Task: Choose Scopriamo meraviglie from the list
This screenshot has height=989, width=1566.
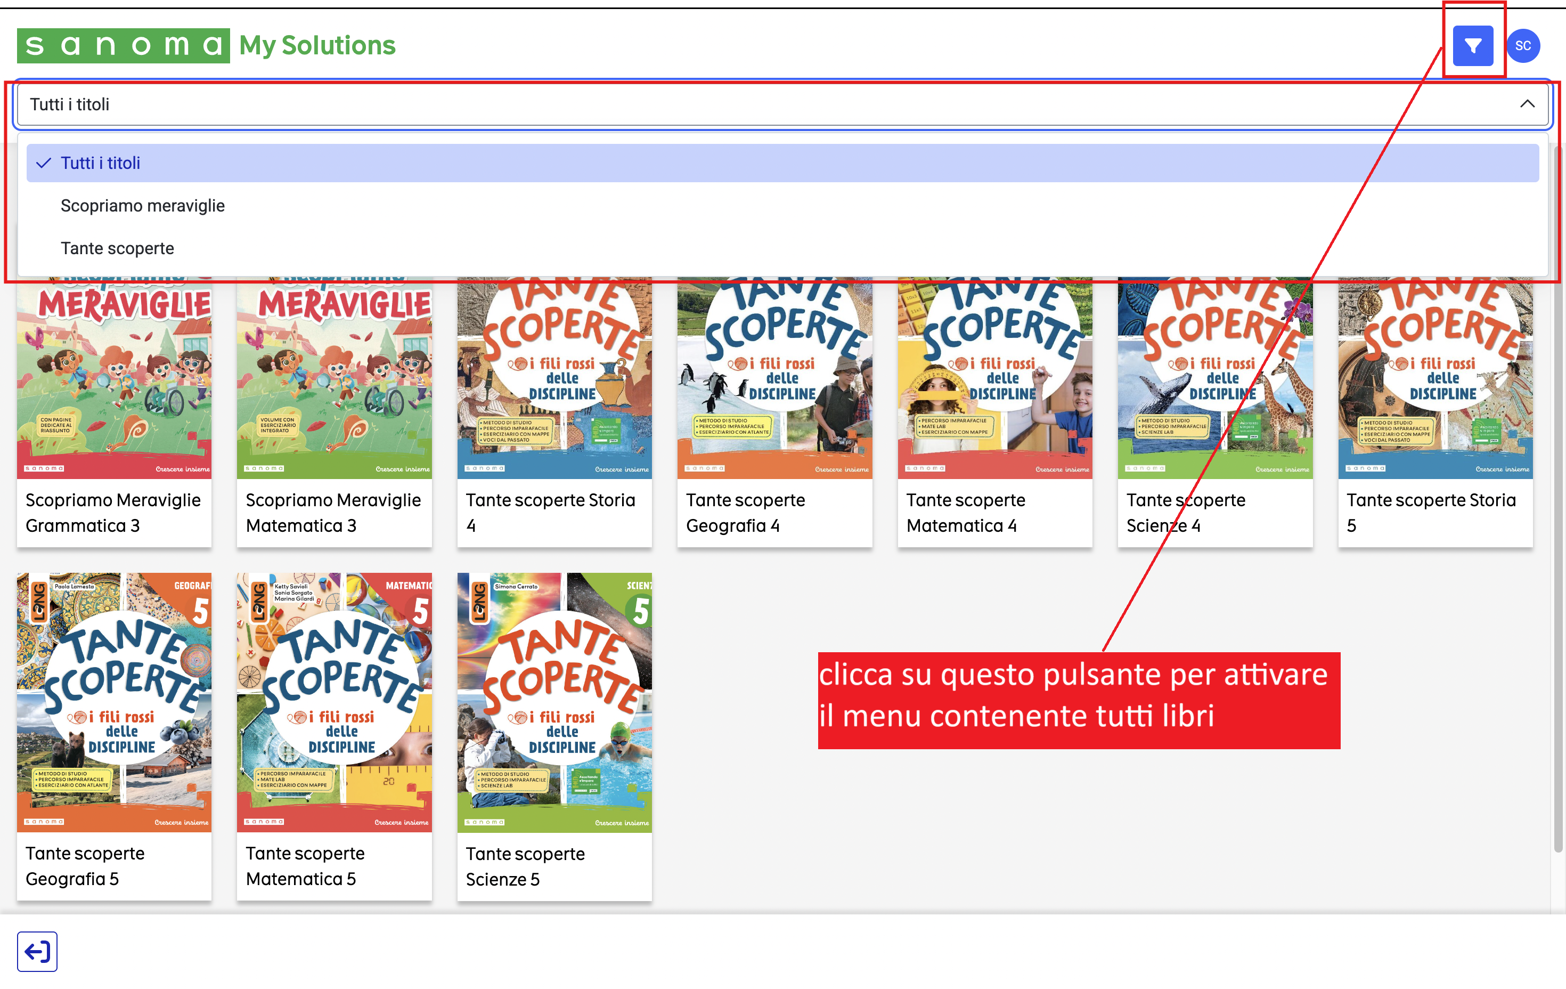Action: pos(782,206)
